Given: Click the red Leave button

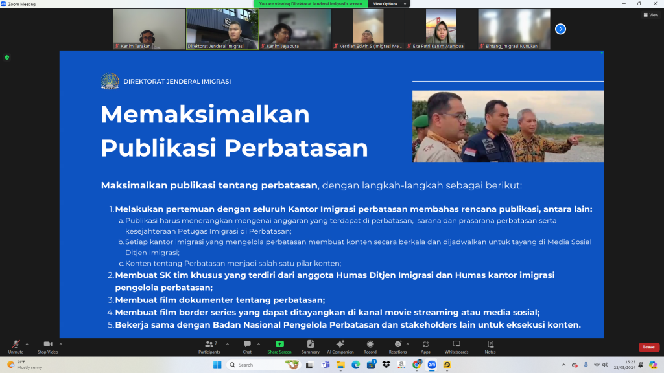Looking at the screenshot, I should (x=648, y=347).
